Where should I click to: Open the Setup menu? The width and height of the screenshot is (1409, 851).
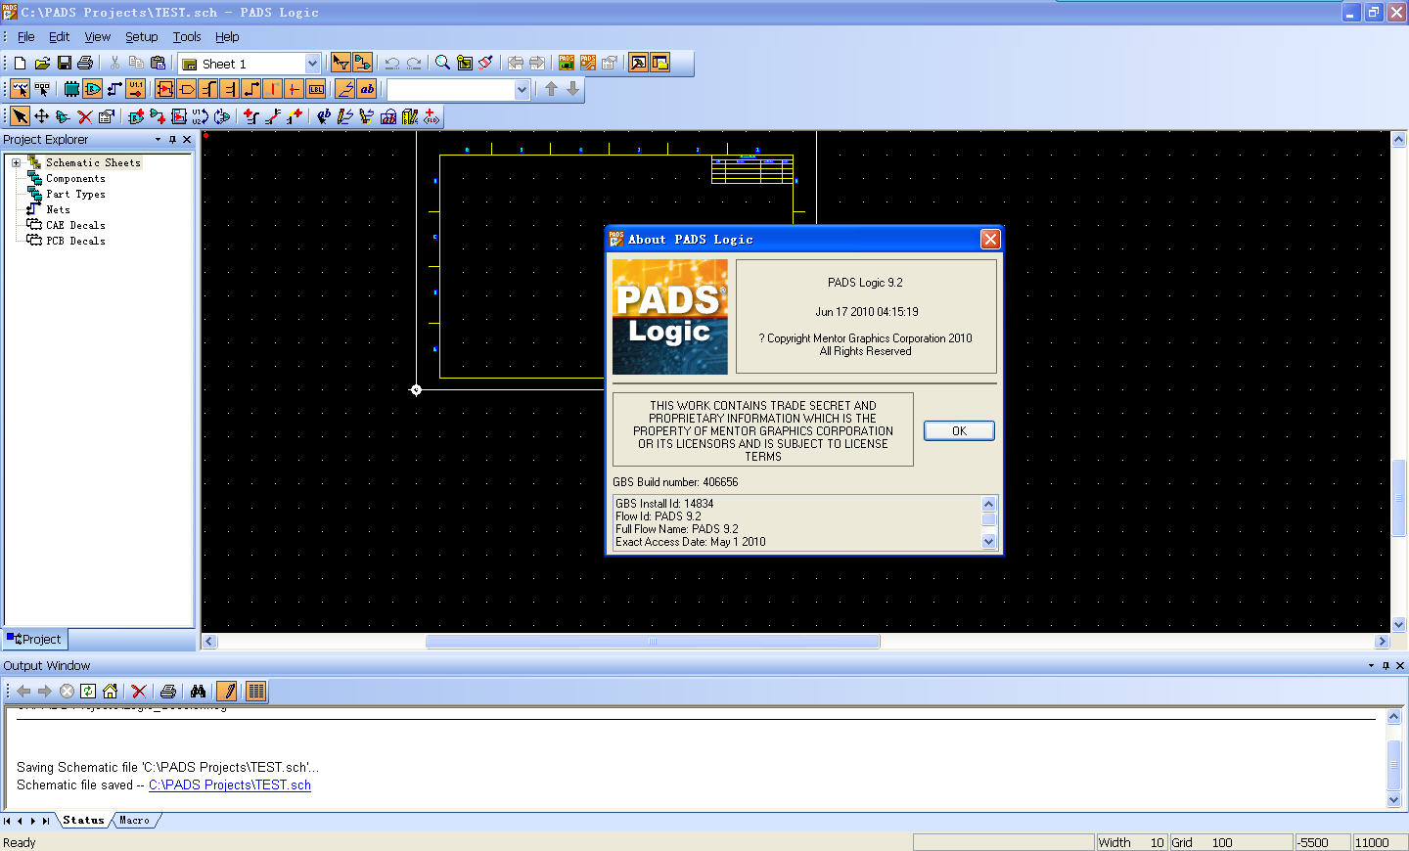[x=141, y=37]
